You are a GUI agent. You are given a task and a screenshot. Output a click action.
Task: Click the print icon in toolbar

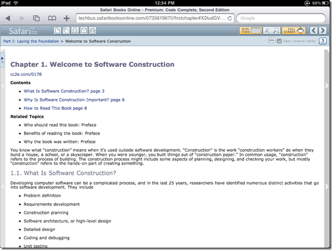click(92, 31)
